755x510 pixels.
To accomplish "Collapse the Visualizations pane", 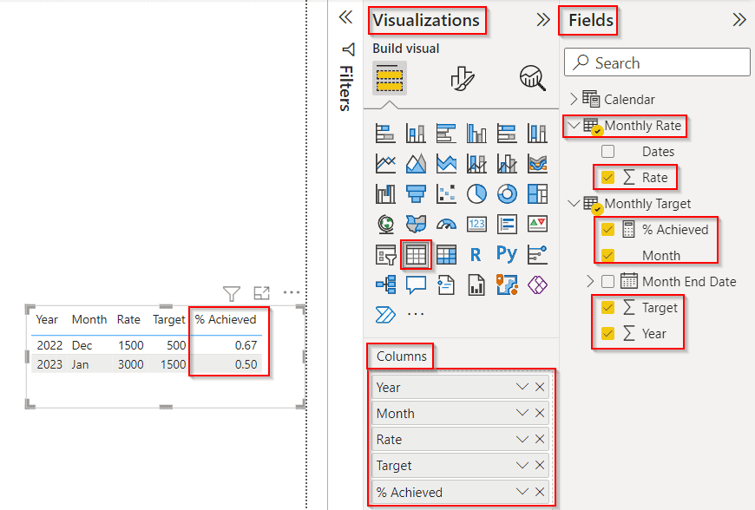I will tap(543, 20).
